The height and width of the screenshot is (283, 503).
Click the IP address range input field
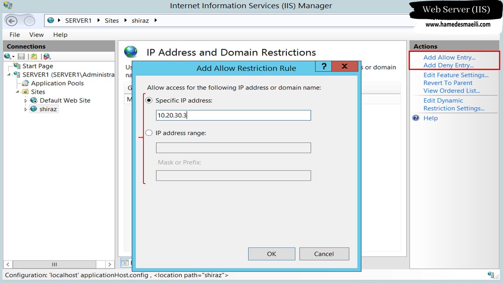pyautogui.click(x=233, y=148)
